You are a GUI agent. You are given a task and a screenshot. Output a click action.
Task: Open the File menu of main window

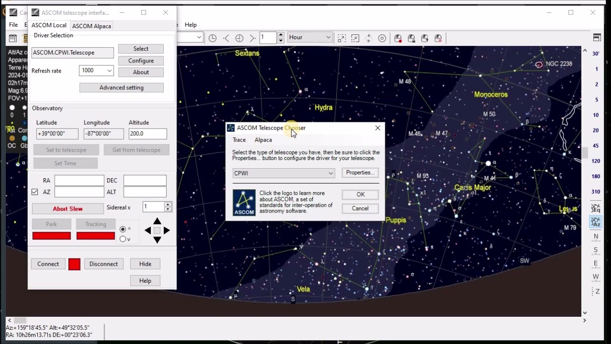13,25
